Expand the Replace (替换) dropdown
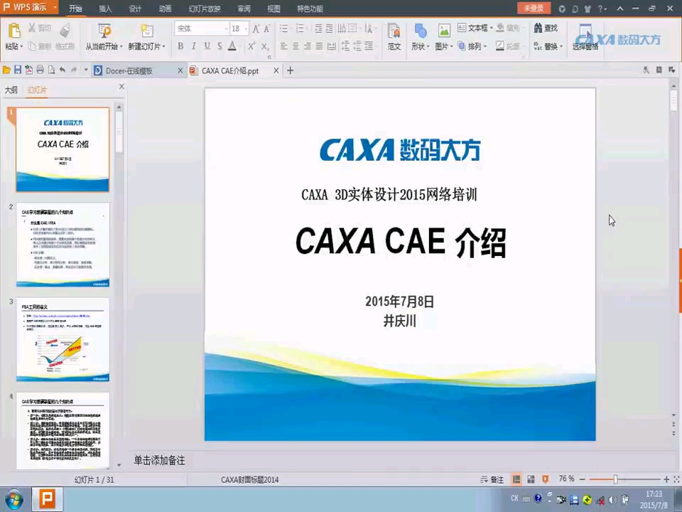 coord(561,46)
